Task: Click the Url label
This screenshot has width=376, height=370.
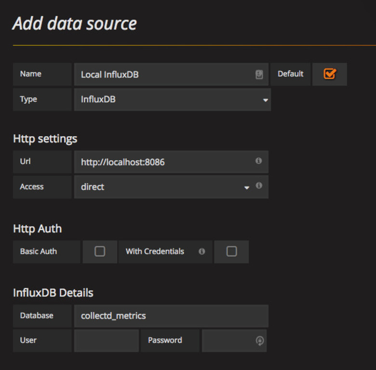Action: point(26,161)
